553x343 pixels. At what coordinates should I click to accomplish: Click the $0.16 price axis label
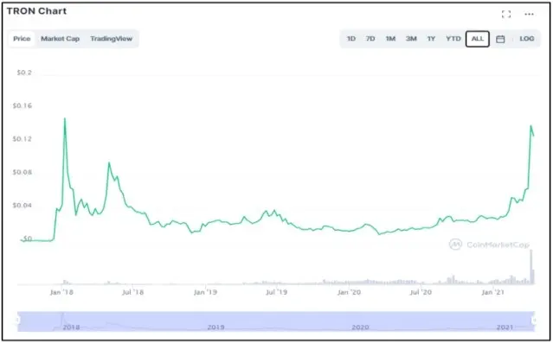tap(23, 105)
